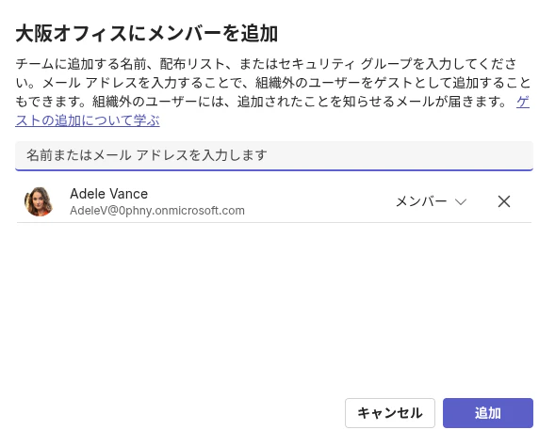Select the Adele Vance name text
Viewport: 539px width, 430px height.
108,194
